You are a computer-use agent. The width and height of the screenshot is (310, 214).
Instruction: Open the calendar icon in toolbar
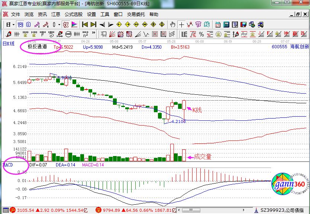pos(217,25)
